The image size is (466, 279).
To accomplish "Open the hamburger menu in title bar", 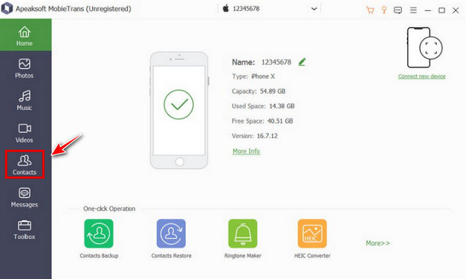I will 413,10.
